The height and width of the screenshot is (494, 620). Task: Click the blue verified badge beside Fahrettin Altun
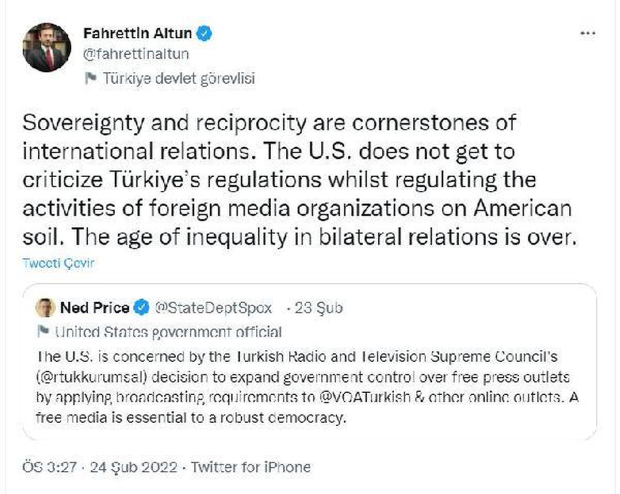click(x=206, y=34)
